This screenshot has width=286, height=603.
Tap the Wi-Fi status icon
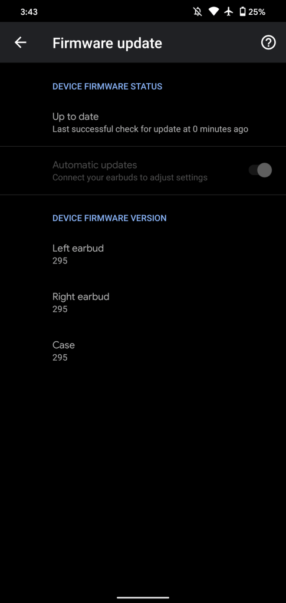[213, 12]
